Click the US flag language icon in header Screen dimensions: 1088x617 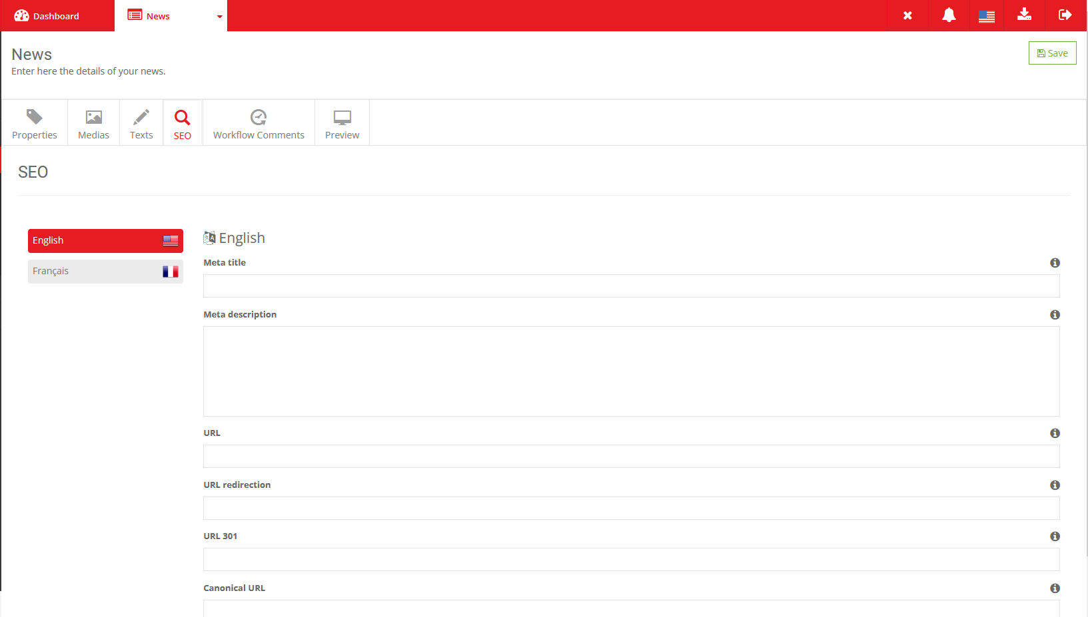(x=987, y=16)
